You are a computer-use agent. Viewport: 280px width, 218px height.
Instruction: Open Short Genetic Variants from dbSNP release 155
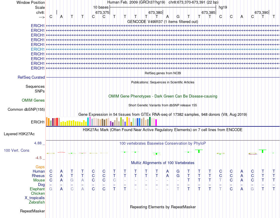tap(163, 105)
